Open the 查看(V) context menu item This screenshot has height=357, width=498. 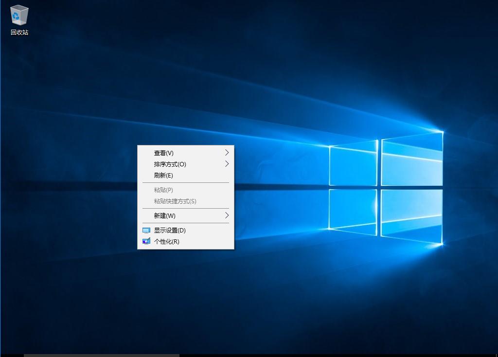tap(163, 153)
